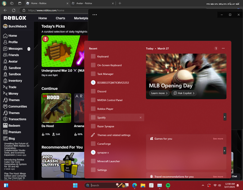
Task: Open the tab actions menu icon
Action: [x=19, y=3]
